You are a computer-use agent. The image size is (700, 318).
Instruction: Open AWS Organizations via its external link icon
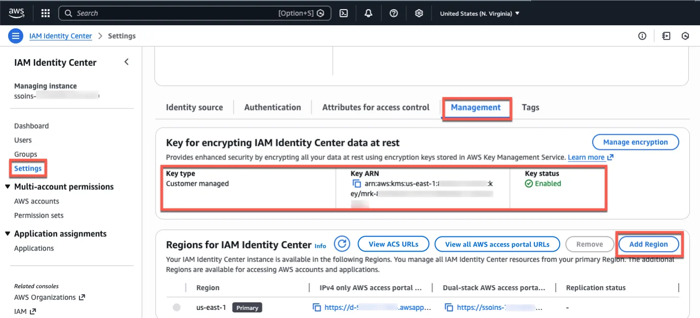81,297
